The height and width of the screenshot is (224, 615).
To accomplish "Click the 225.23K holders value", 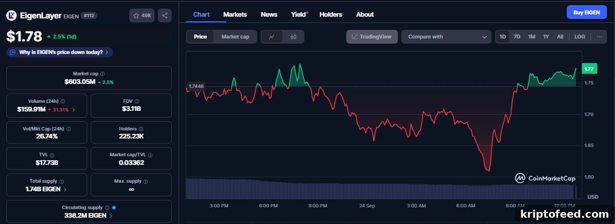I will pos(131,137).
